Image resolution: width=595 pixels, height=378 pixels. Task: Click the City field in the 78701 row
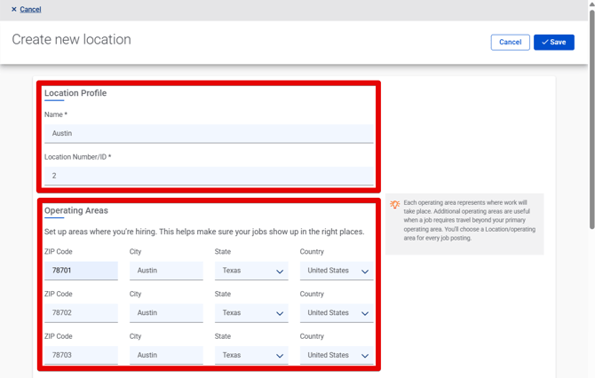166,271
